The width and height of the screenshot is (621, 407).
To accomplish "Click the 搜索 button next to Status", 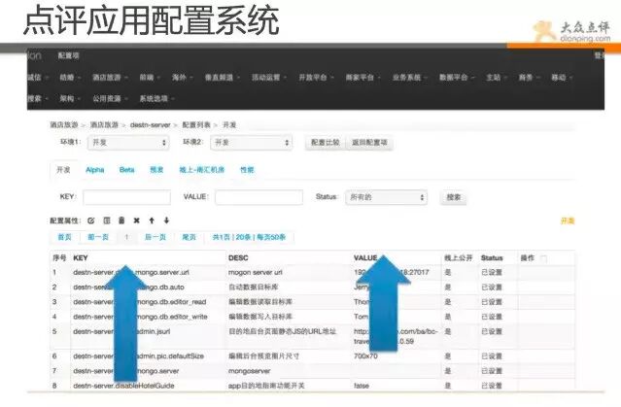I will 454,197.
